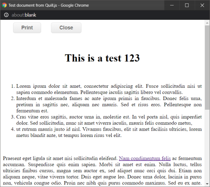210x187 pixels.
Task: Minimize the Chrome window
Action: [172, 5]
